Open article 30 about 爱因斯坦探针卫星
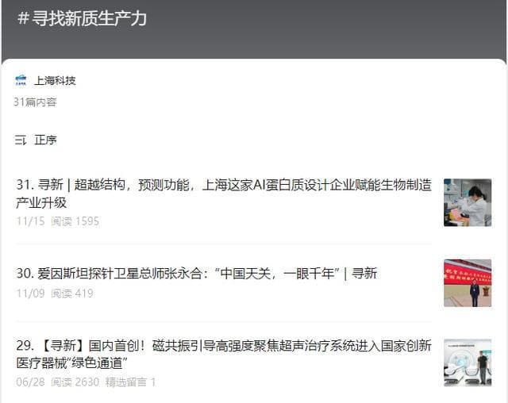This screenshot has width=508, height=403. pyautogui.click(x=196, y=273)
